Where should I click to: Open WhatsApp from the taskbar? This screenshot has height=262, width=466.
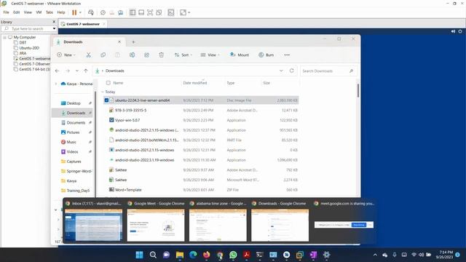tap(233, 255)
